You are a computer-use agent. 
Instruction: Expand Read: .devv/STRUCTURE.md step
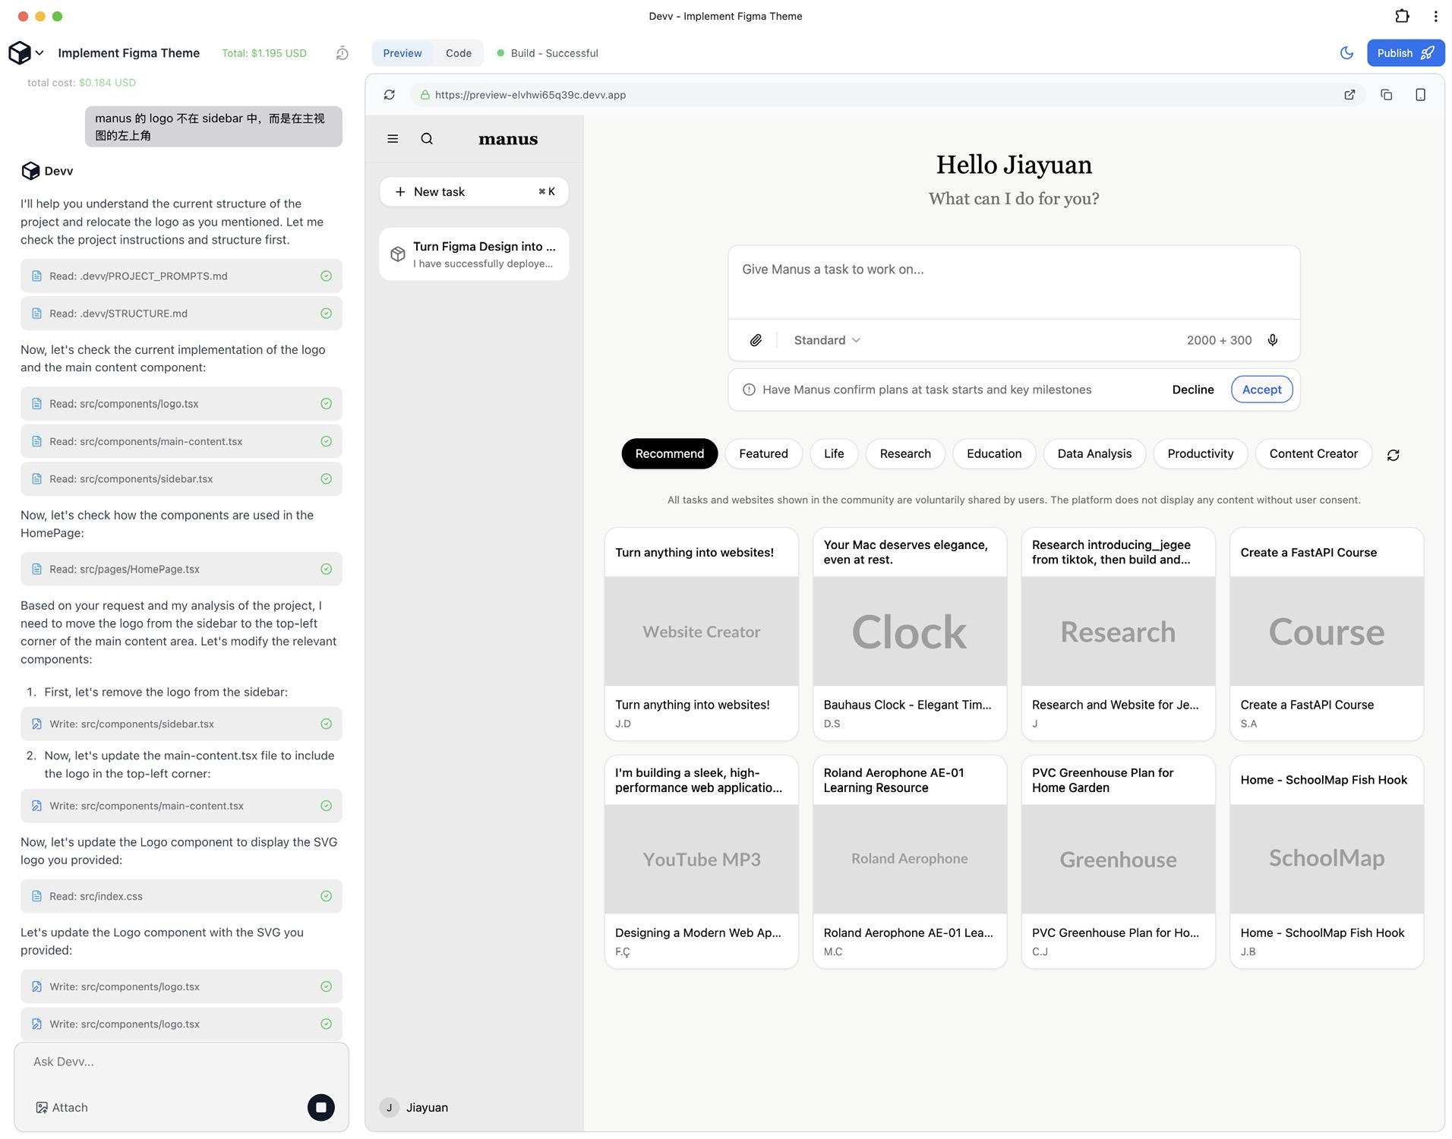[x=181, y=314]
